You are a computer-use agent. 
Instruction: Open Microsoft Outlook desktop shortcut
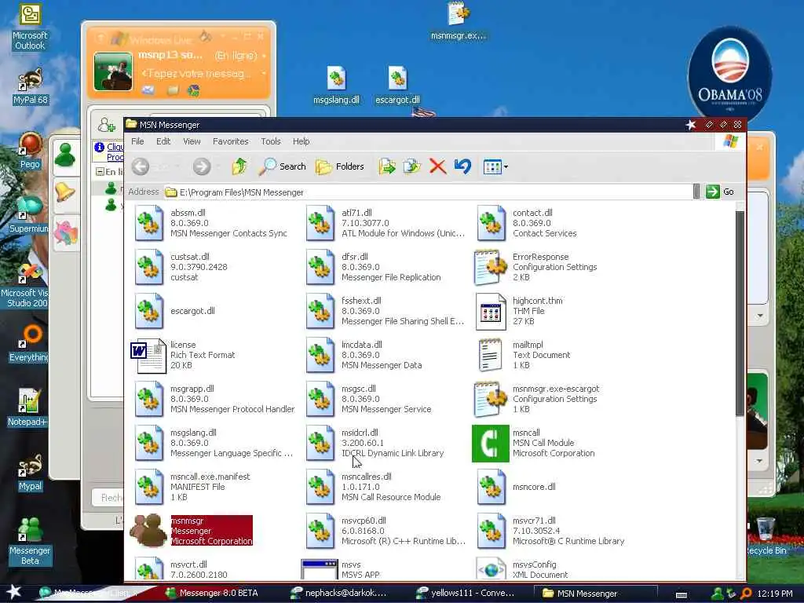30,27
